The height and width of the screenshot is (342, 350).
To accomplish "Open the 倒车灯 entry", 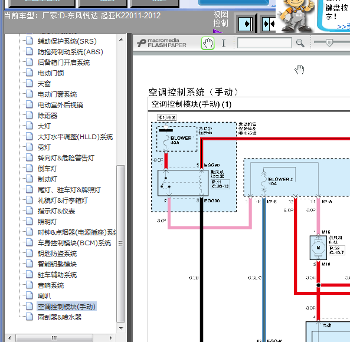I will point(47,169).
